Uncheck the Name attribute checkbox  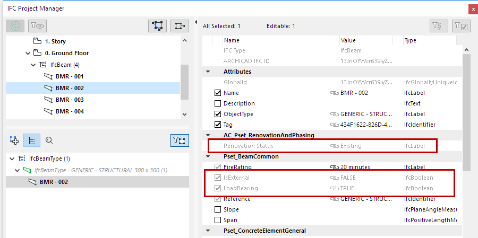click(218, 93)
